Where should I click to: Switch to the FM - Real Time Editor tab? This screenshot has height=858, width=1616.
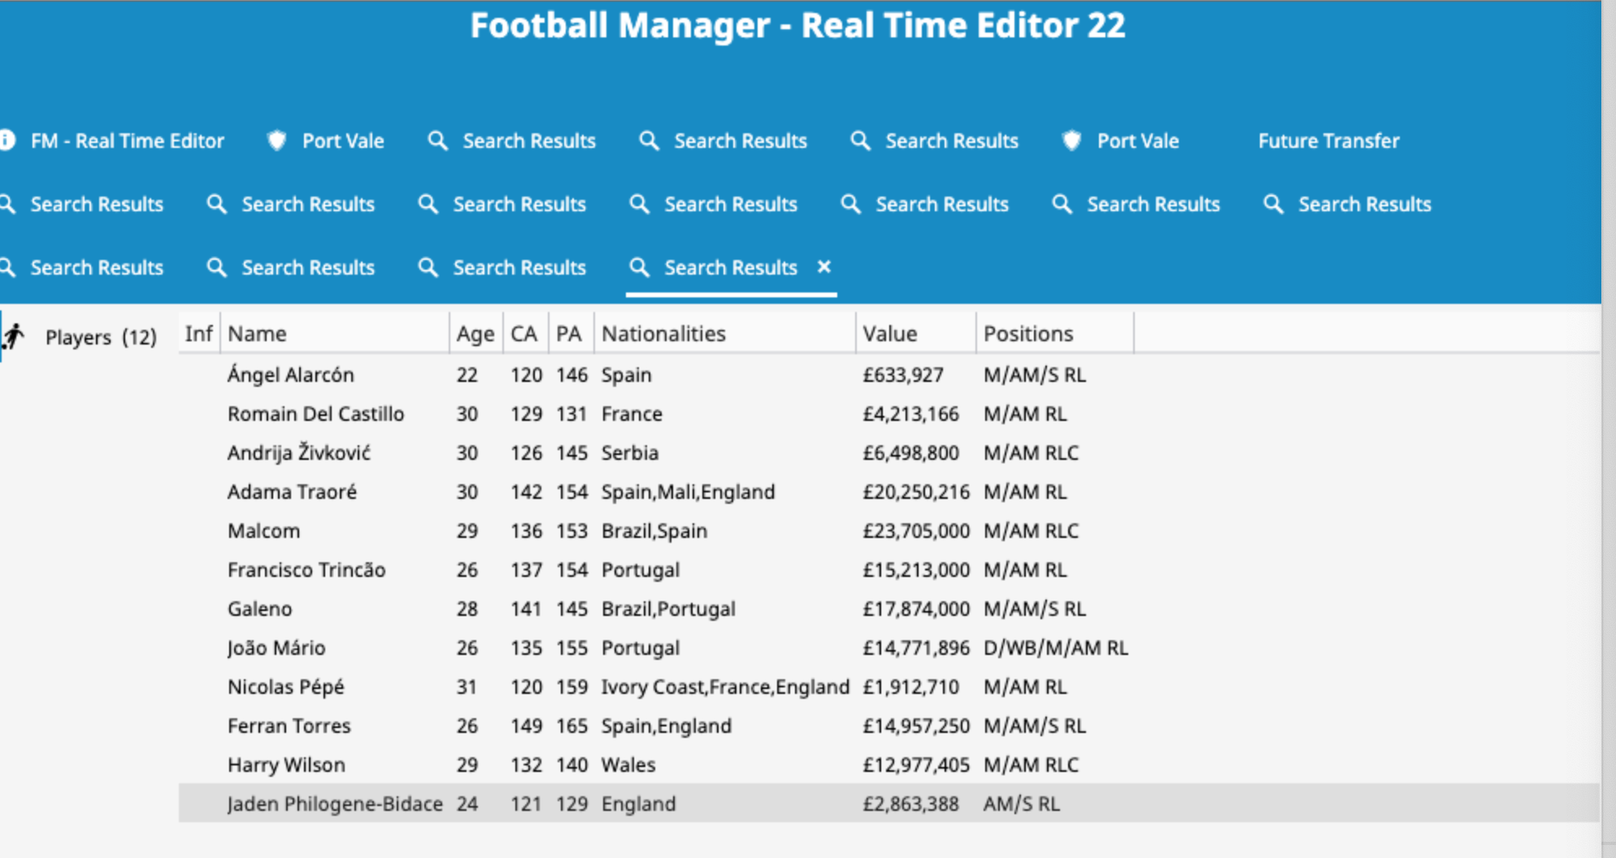tap(127, 141)
